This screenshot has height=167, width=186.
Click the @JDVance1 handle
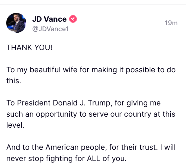tap(50, 29)
